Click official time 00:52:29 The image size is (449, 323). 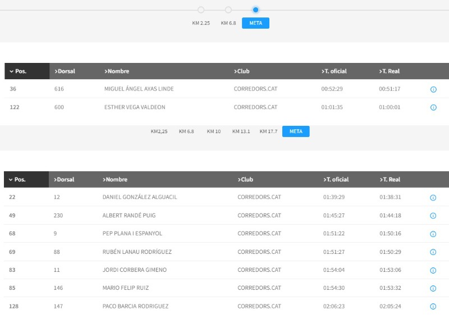tap(332, 89)
